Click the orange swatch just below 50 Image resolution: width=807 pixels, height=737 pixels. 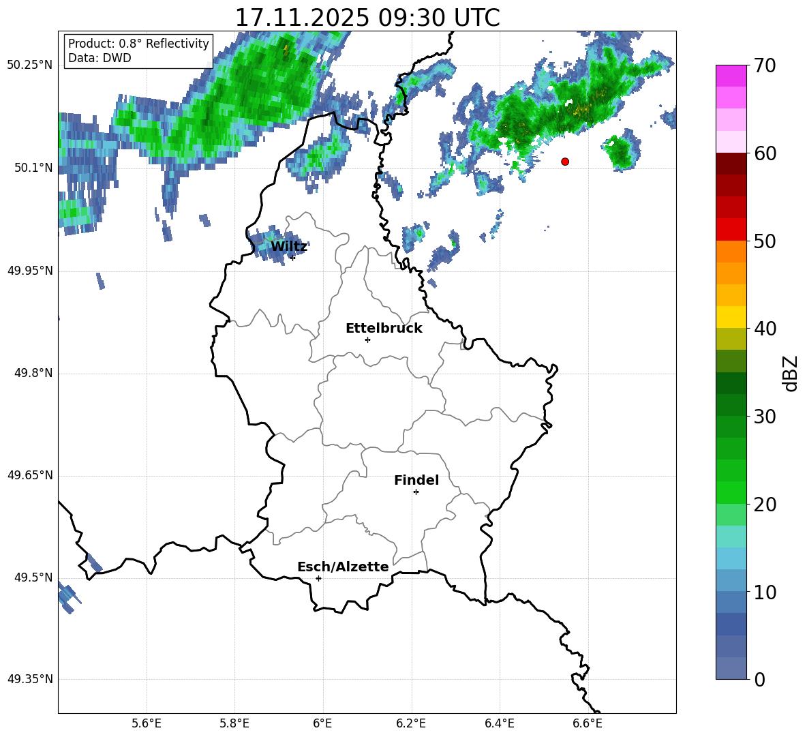731,252
